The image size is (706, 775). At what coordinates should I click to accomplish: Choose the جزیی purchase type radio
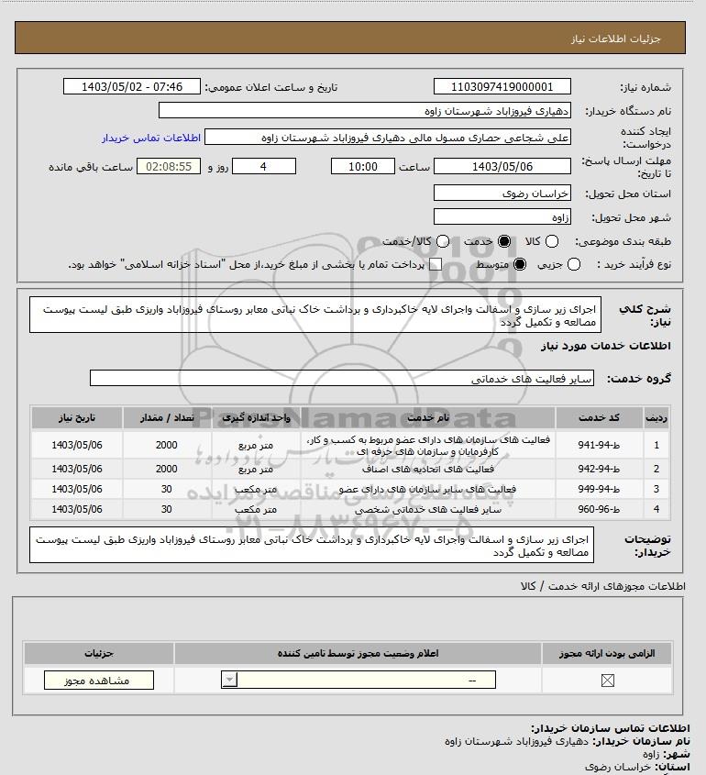coord(574,264)
